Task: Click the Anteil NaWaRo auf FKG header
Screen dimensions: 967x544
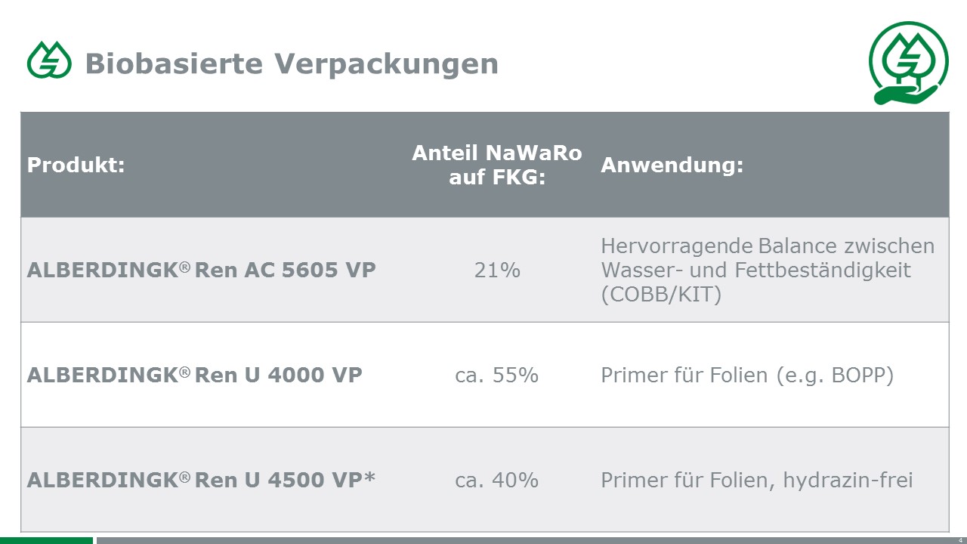Action: click(x=497, y=165)
